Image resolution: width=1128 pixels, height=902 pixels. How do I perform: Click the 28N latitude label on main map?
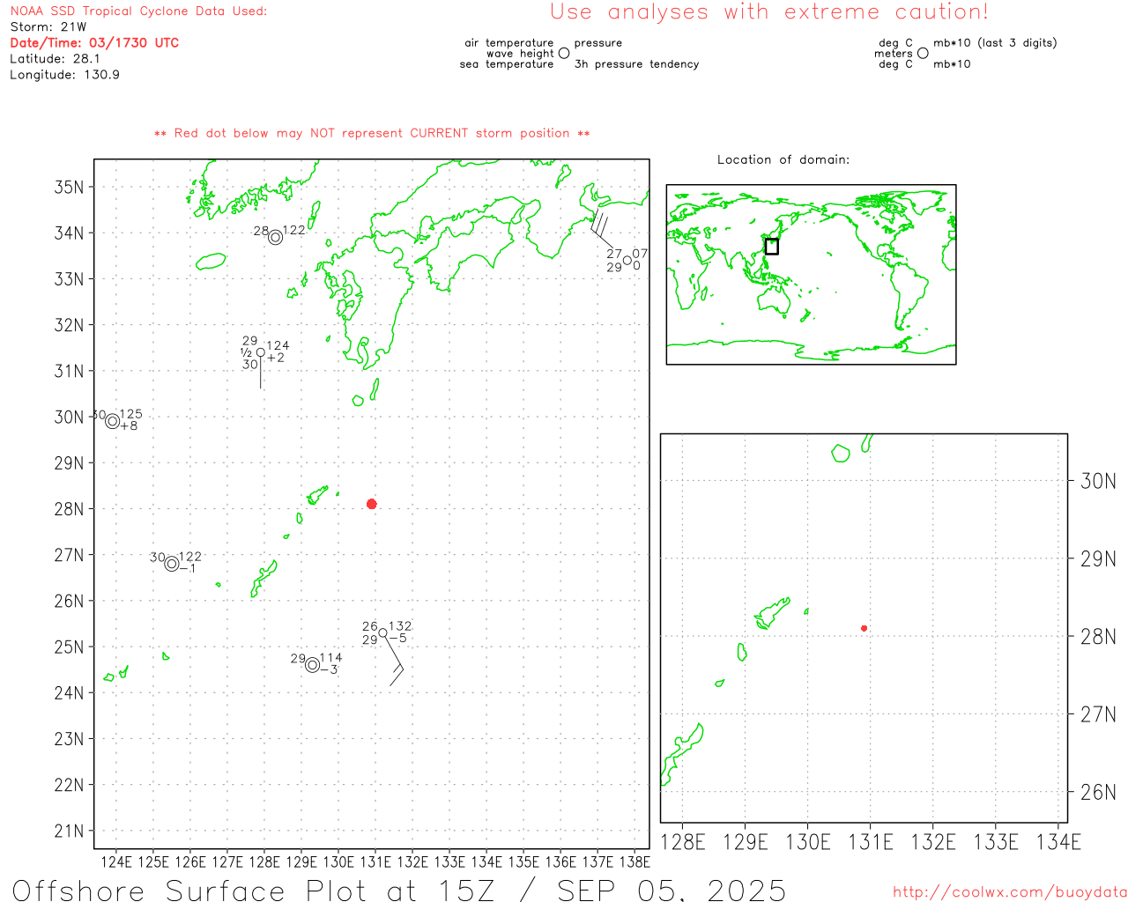click(x=70, y=509)
